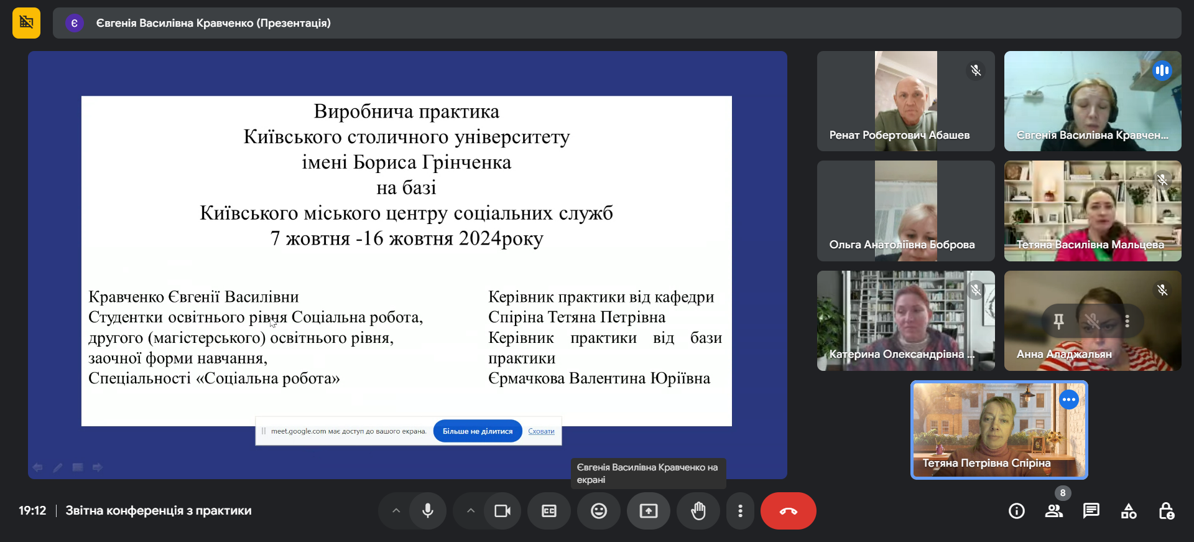This screenshot has width=1194, height=542.
Task: Expand audio settings arrow beside microphone
Action: pyautogui.click(x=396, y=511)
